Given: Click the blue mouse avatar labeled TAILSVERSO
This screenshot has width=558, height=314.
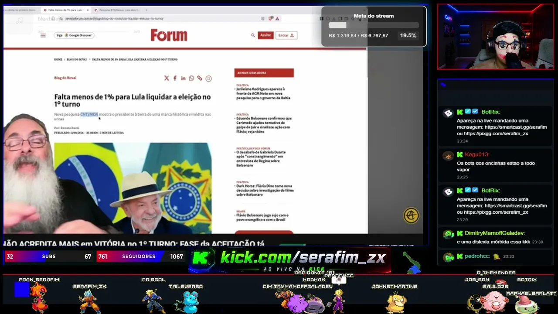Looking at the screenshot, I should click(x=188, y=302).
